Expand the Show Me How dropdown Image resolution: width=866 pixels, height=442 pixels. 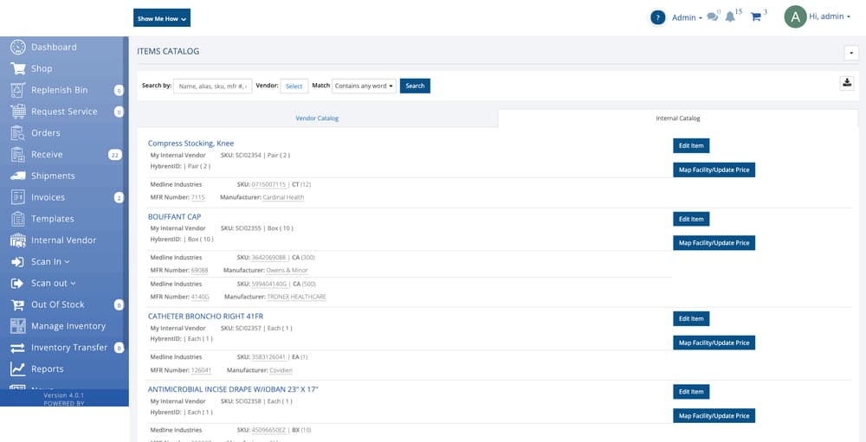click(162, 17)
